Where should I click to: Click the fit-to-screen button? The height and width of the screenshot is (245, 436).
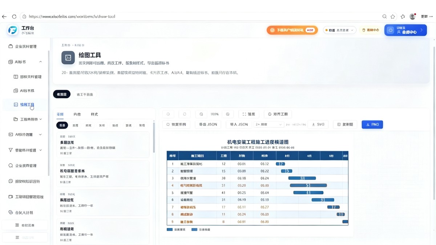(249, 114)
